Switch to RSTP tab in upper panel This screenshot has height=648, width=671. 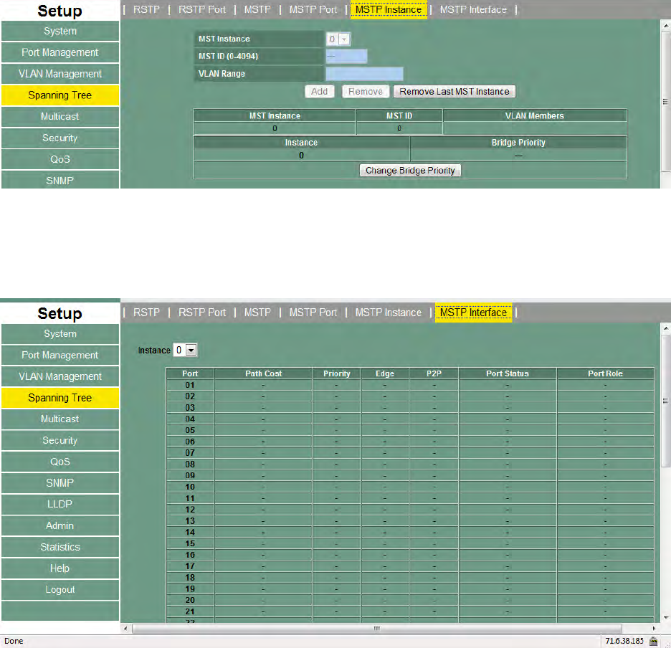(x=146, y=9)
